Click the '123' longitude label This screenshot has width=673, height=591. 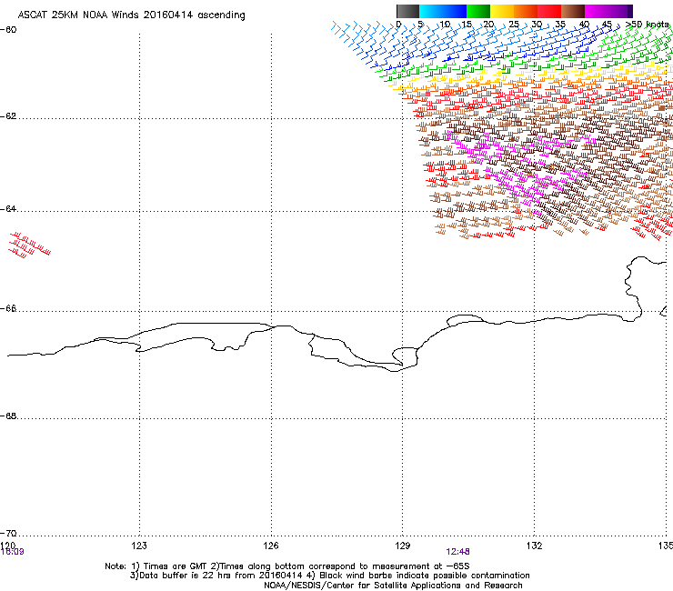click(139, 546)
